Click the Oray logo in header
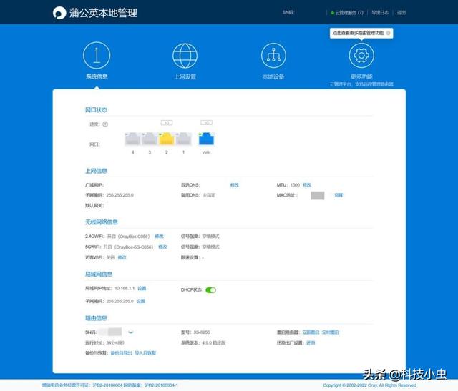 pyautogui.click(x=59, y=13)
